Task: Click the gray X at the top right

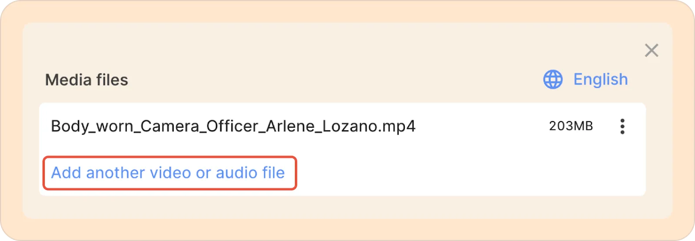Action: pos(651,50)
